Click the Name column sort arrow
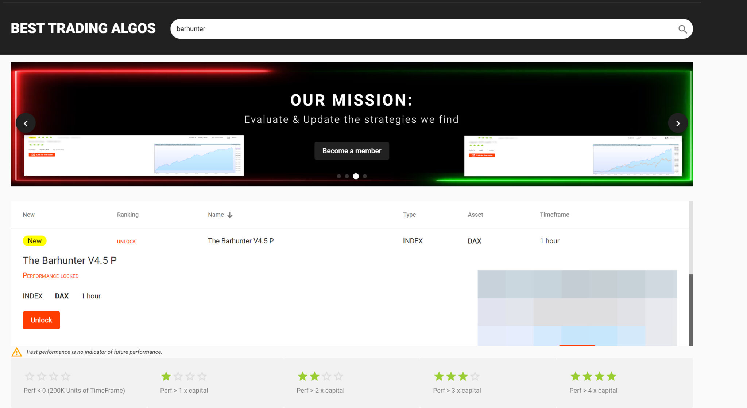747x408 pixels. [230, 215]
